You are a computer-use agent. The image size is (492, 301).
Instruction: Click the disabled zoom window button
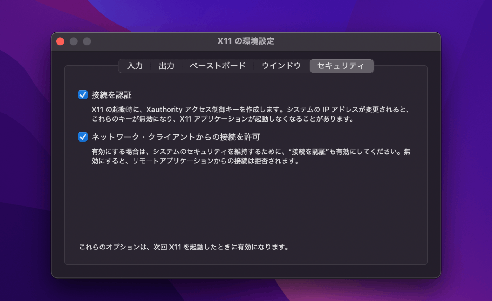point(87,41)
